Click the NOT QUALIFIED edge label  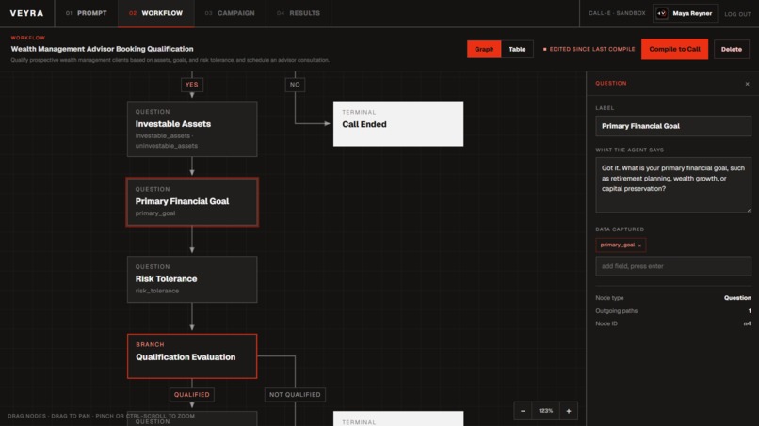click(x=295, y=395)
